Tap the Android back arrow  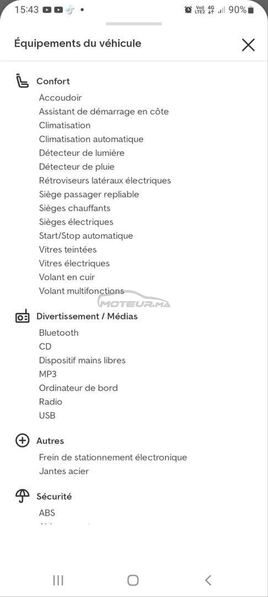pyautogui.click(x=208, y=580)
